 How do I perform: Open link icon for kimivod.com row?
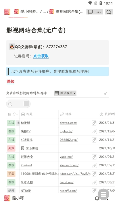point(94,165)
